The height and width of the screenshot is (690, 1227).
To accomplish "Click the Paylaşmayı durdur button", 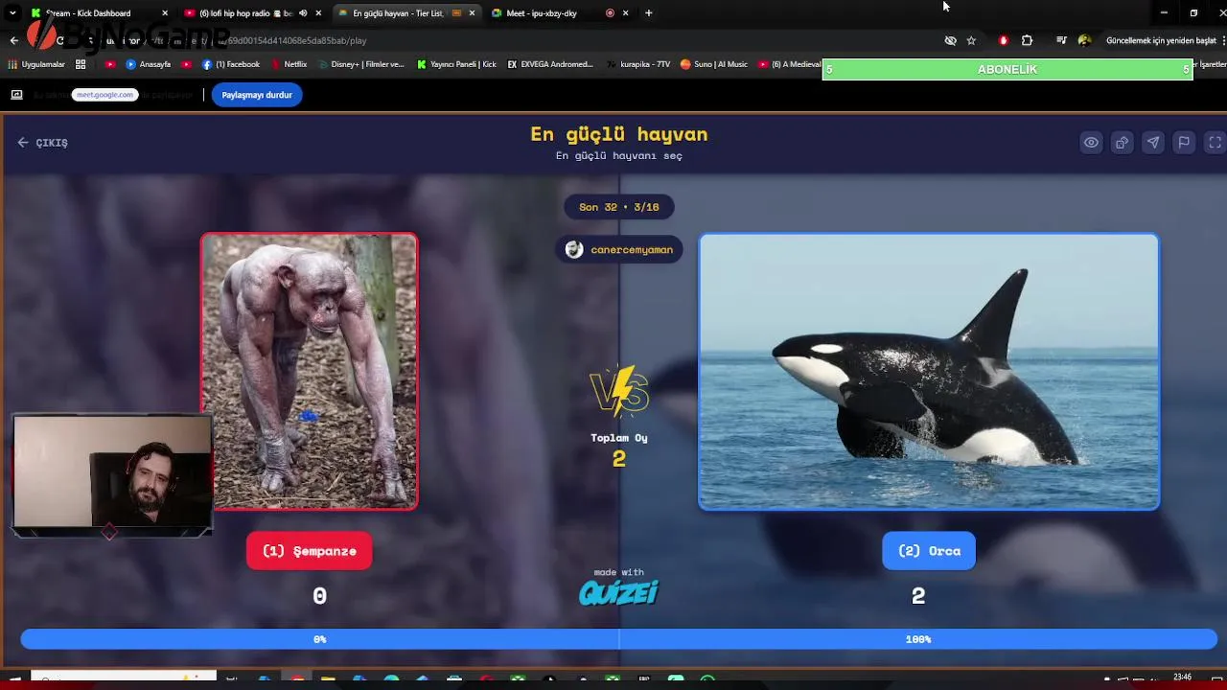I will point(257,95).
